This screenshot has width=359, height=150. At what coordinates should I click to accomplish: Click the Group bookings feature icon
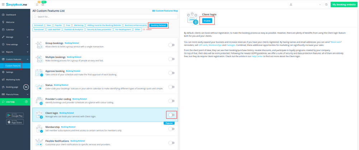click(39, 45)
